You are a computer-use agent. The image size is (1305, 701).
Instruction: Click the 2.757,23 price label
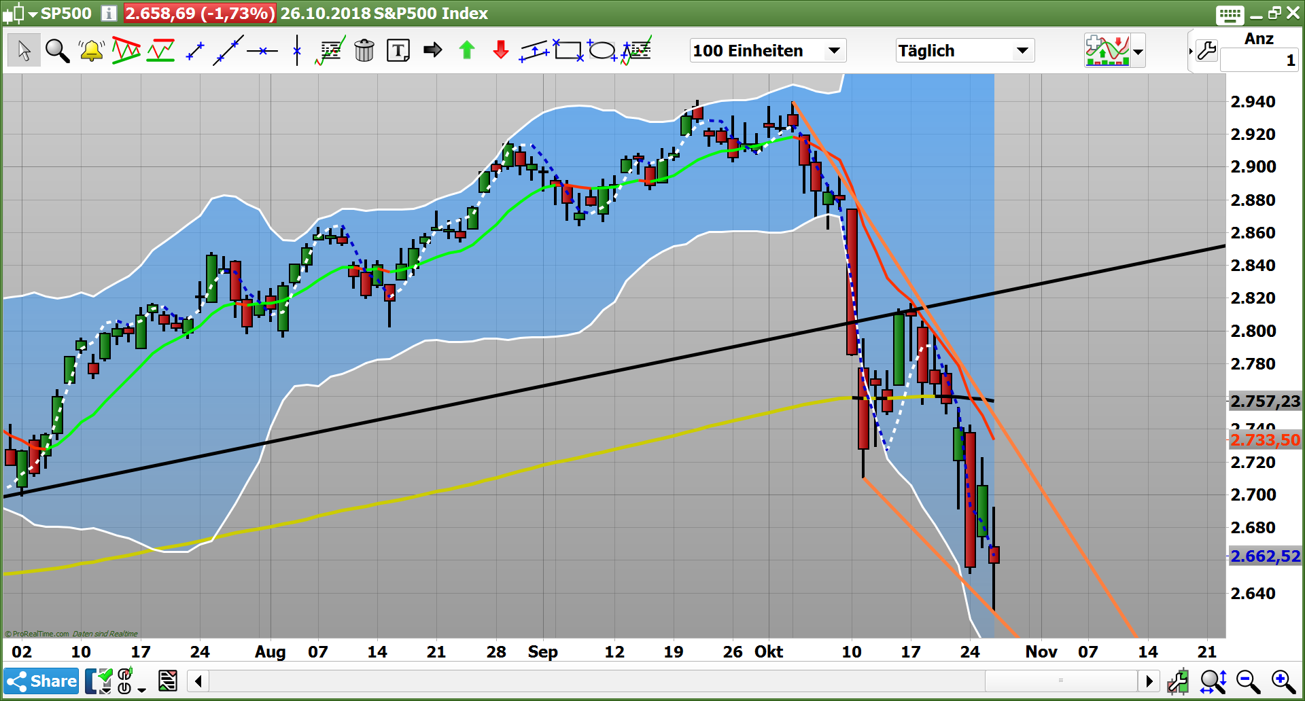[1265, 401]
